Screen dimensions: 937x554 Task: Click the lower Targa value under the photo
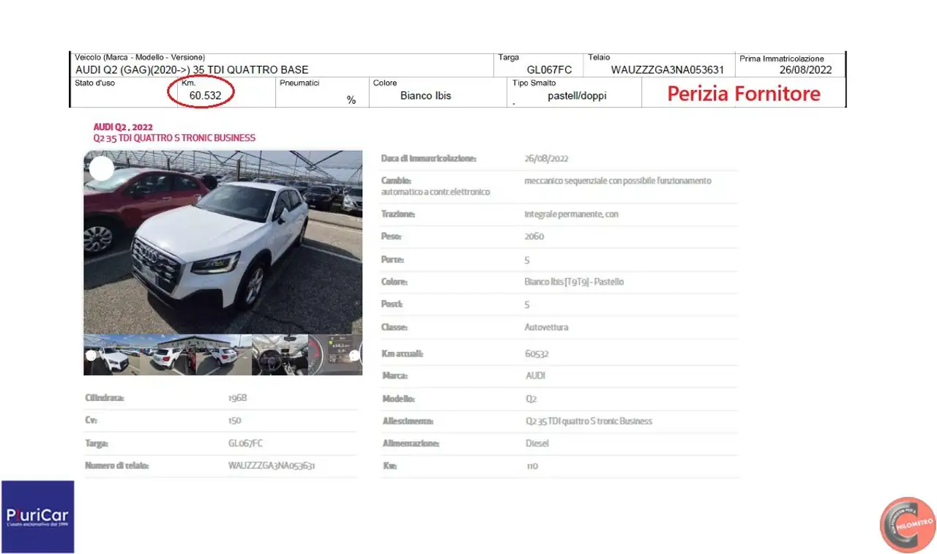(x=245, y=443)
